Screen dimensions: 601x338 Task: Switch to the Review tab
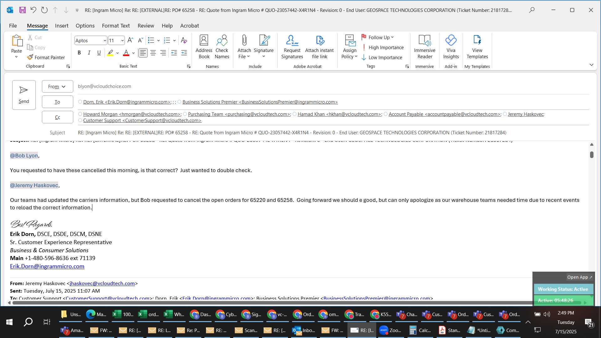146,26
